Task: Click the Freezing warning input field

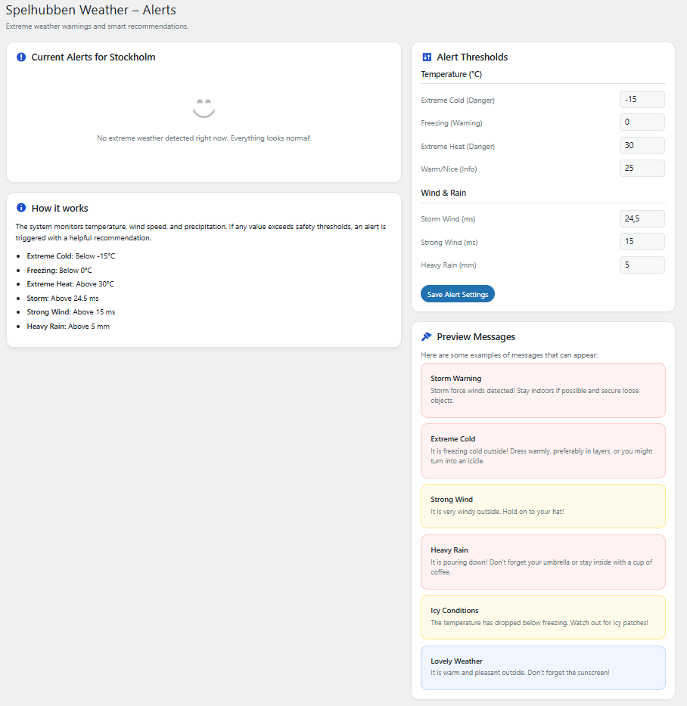Action: 642,122
